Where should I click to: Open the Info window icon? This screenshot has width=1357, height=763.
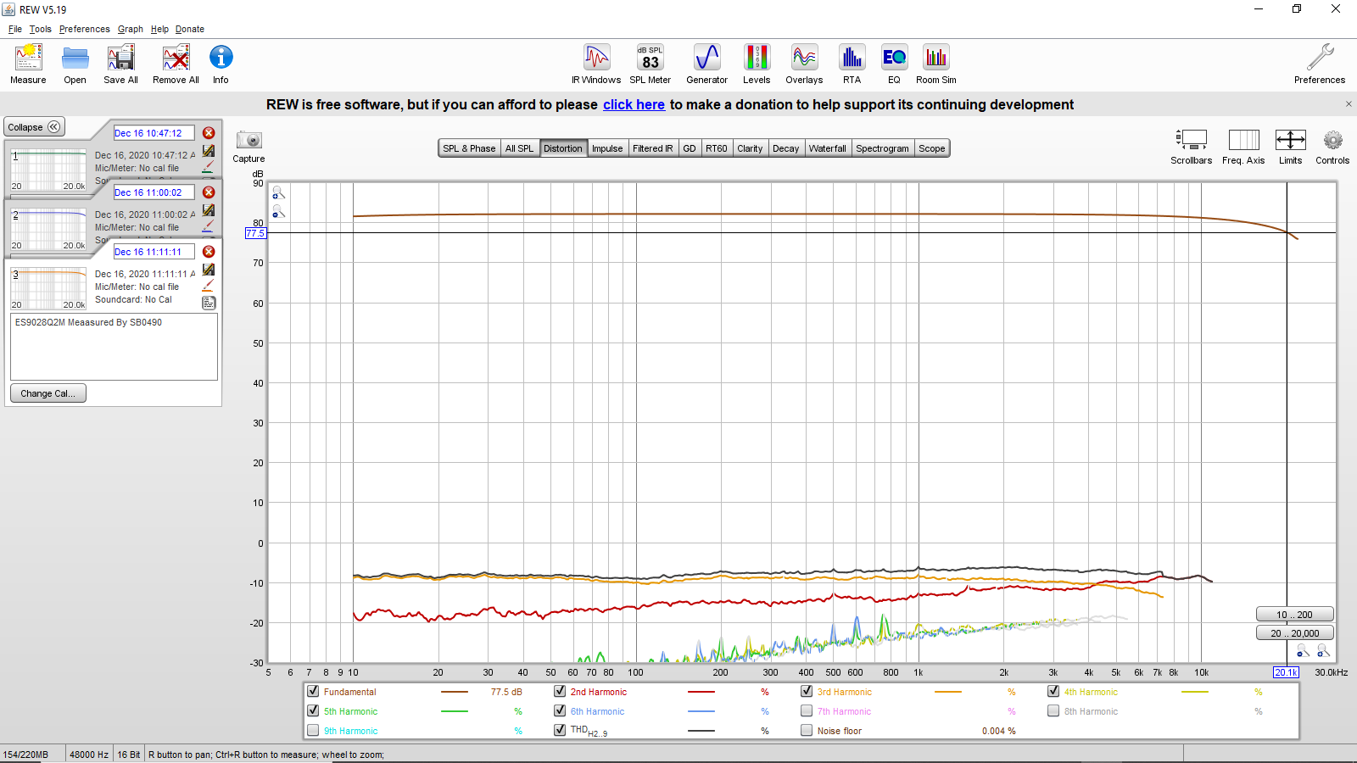tap(221, 58)
